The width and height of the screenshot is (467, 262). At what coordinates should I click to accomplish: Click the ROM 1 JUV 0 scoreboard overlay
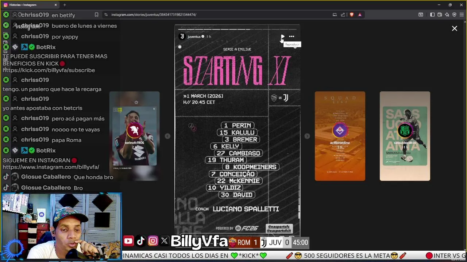coord(269,242)
